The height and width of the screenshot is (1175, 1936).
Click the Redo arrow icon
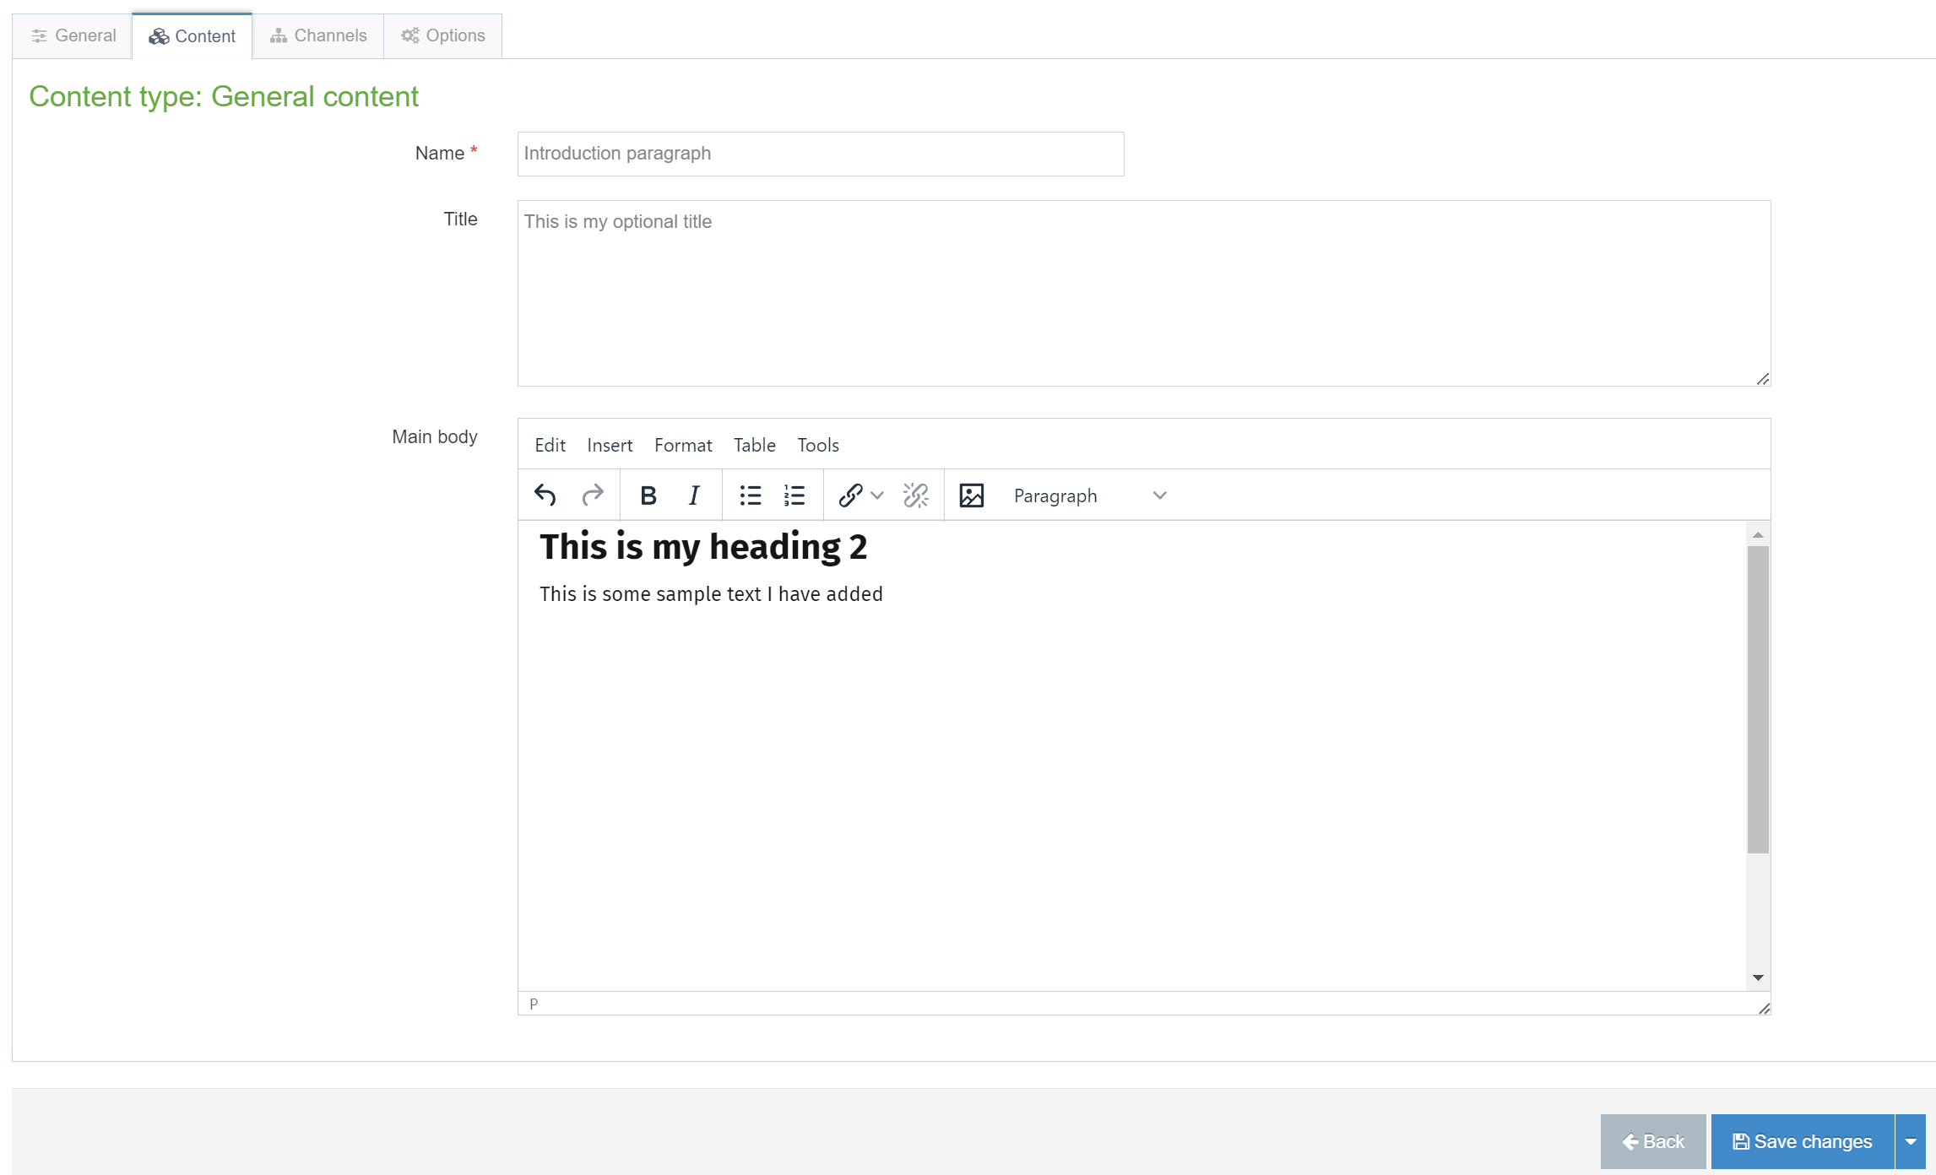[593, 495]
